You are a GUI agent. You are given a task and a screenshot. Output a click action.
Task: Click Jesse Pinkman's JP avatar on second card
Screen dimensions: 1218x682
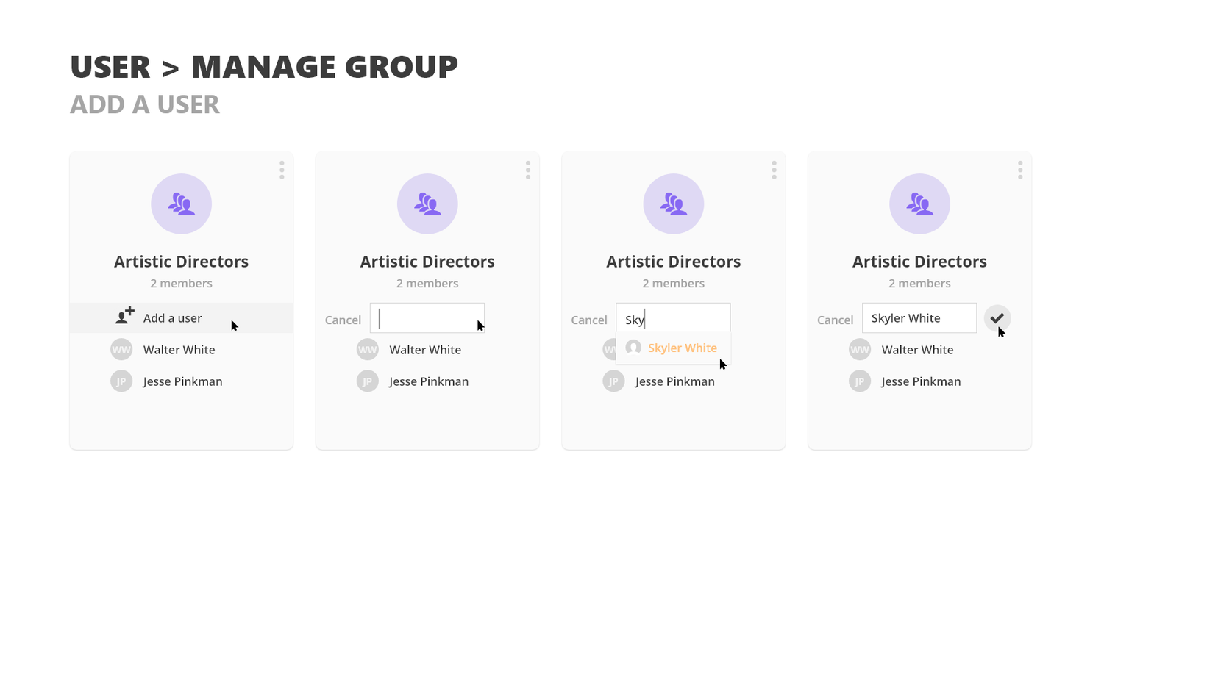[367, 381]
